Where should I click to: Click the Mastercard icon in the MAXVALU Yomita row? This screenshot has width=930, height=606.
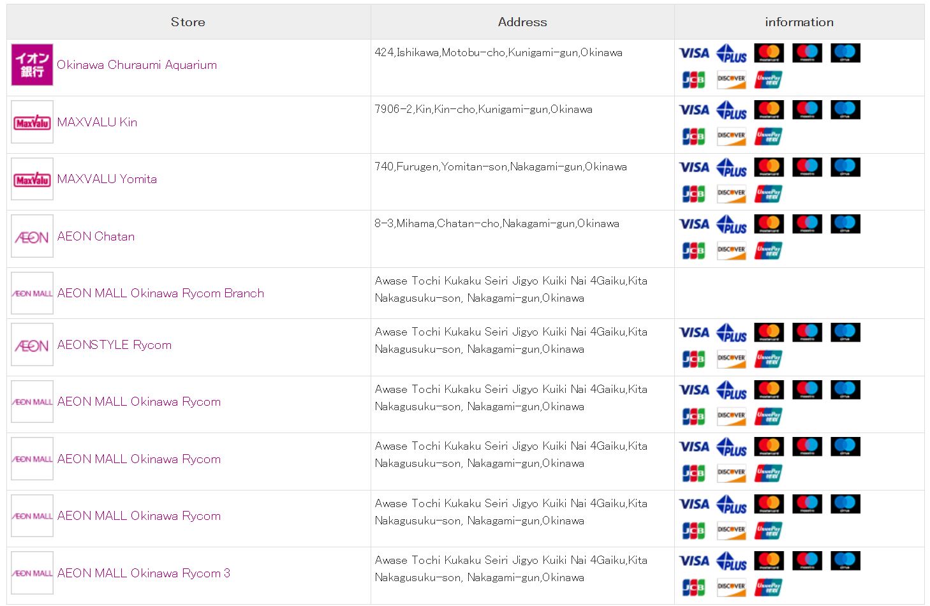pyautogui.click(x=769, y=167)
